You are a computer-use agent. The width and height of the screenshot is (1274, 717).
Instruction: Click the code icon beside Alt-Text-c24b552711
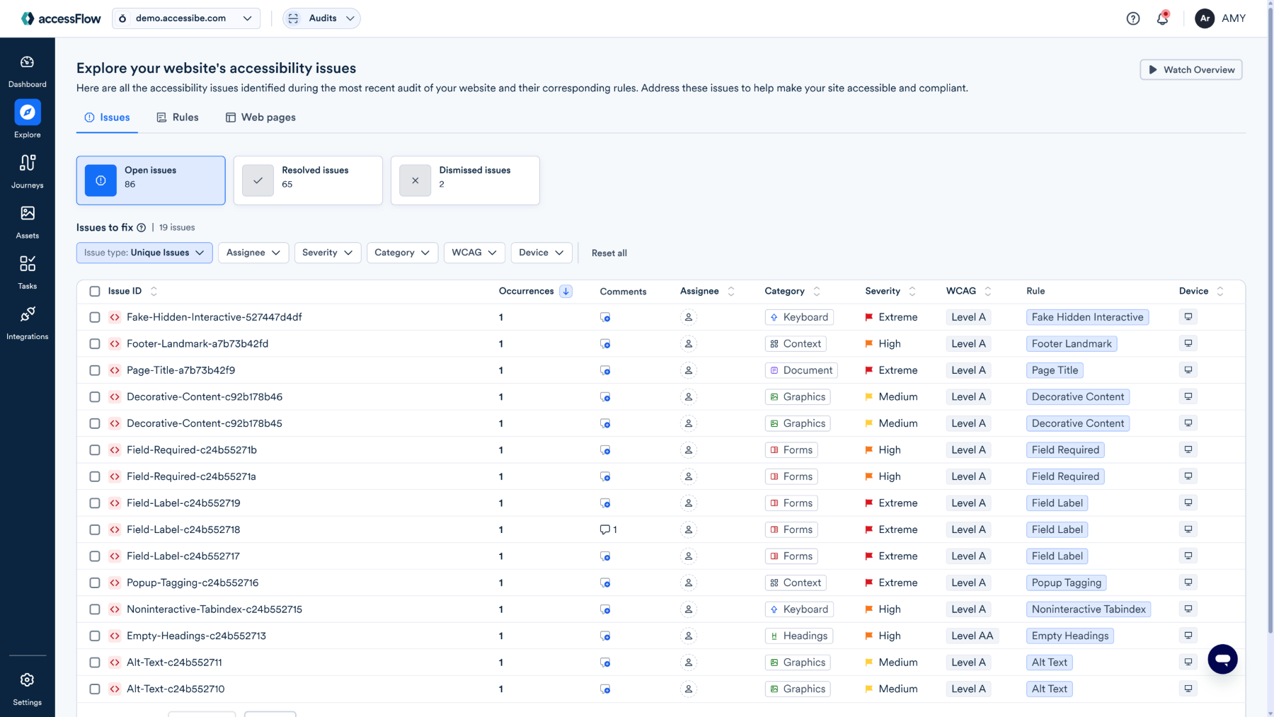tap(115, 662)
